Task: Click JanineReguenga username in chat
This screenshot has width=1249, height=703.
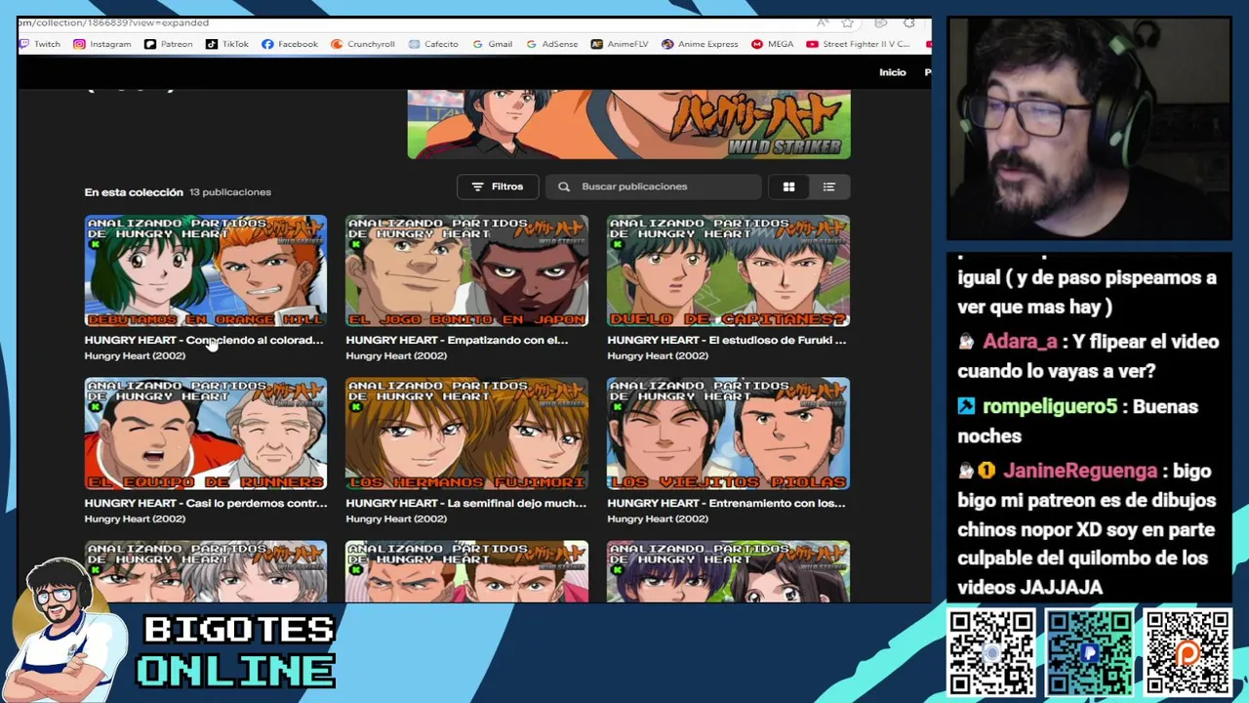Action: (x=1079, y=471)
